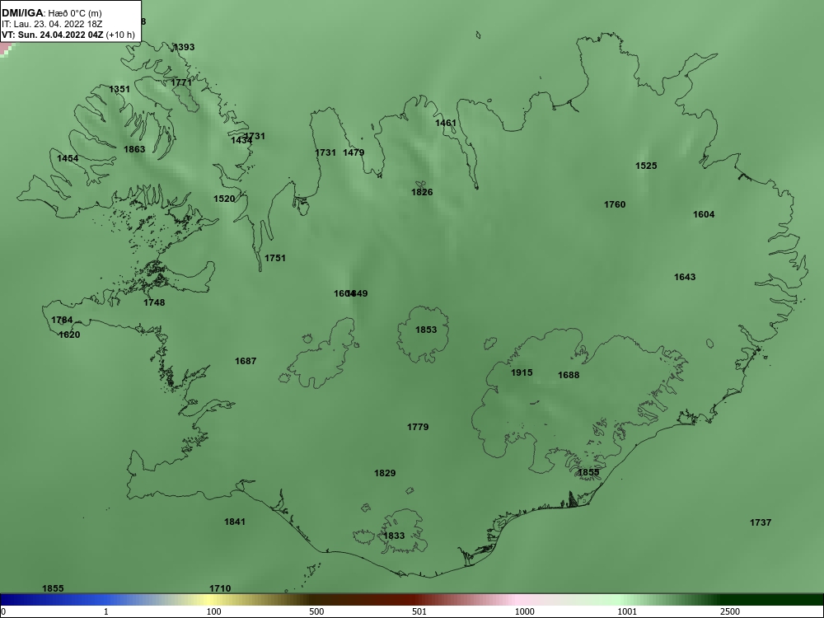Image resolution: width=824 pixels, height=618 pixels.
Task: Select the 1863 value in the Westfjords
Action: coord(134,149)
